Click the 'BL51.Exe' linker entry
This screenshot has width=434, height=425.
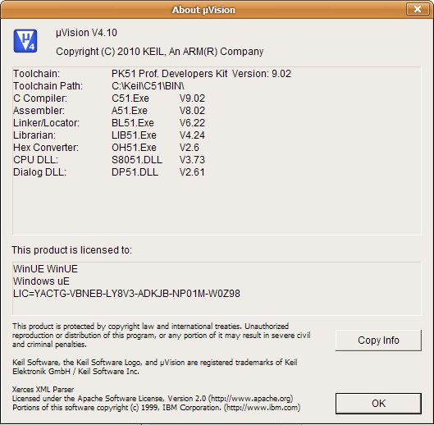tap(133, 122)
